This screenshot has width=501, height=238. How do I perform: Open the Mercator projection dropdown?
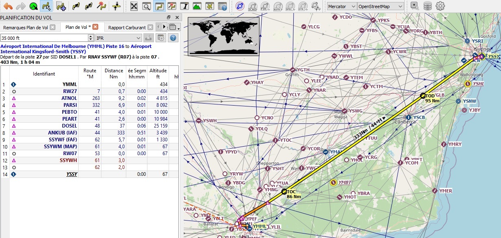[x=341, y=6]
